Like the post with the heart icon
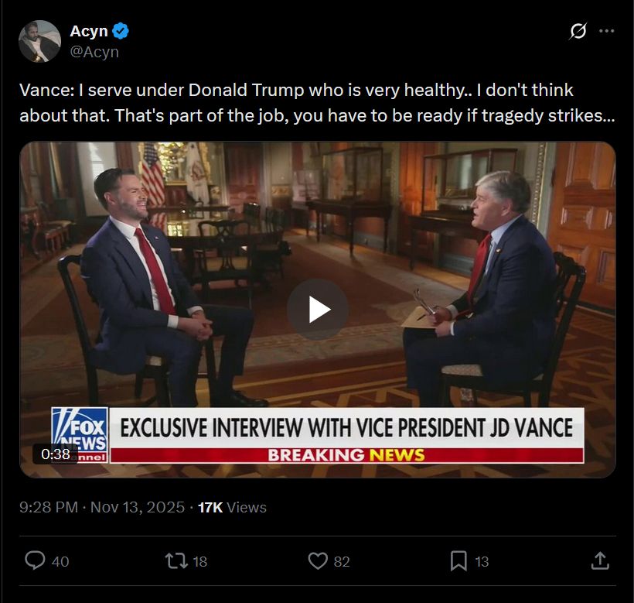Viewport: 634px width, 603px height. click(x=317, y=561)
